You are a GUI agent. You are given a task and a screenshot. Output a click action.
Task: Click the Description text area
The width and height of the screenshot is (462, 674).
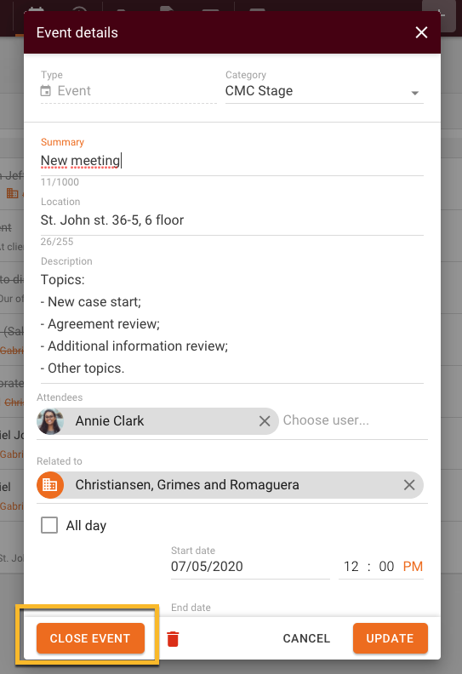click(x=232, y=324)
